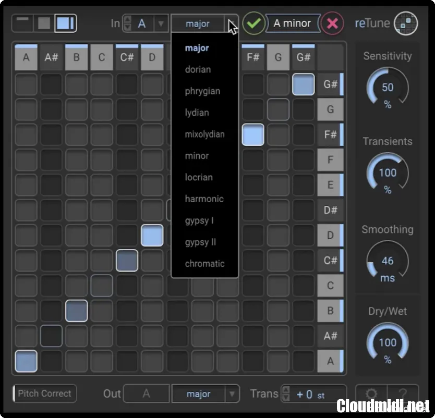Toggle the F# output note on the right

(x=331, y=134)
